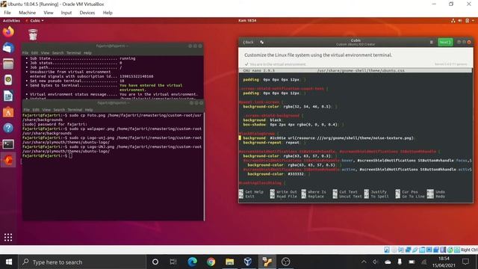
Task: Open File Explorer from the taskbar
Action: coord(229,262)
